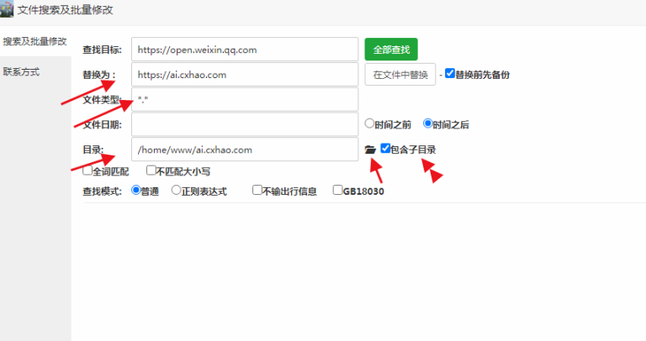Screen dimensions: 646x341
Task: Select the 时间之前 radio button
Action: pos(369,123)
